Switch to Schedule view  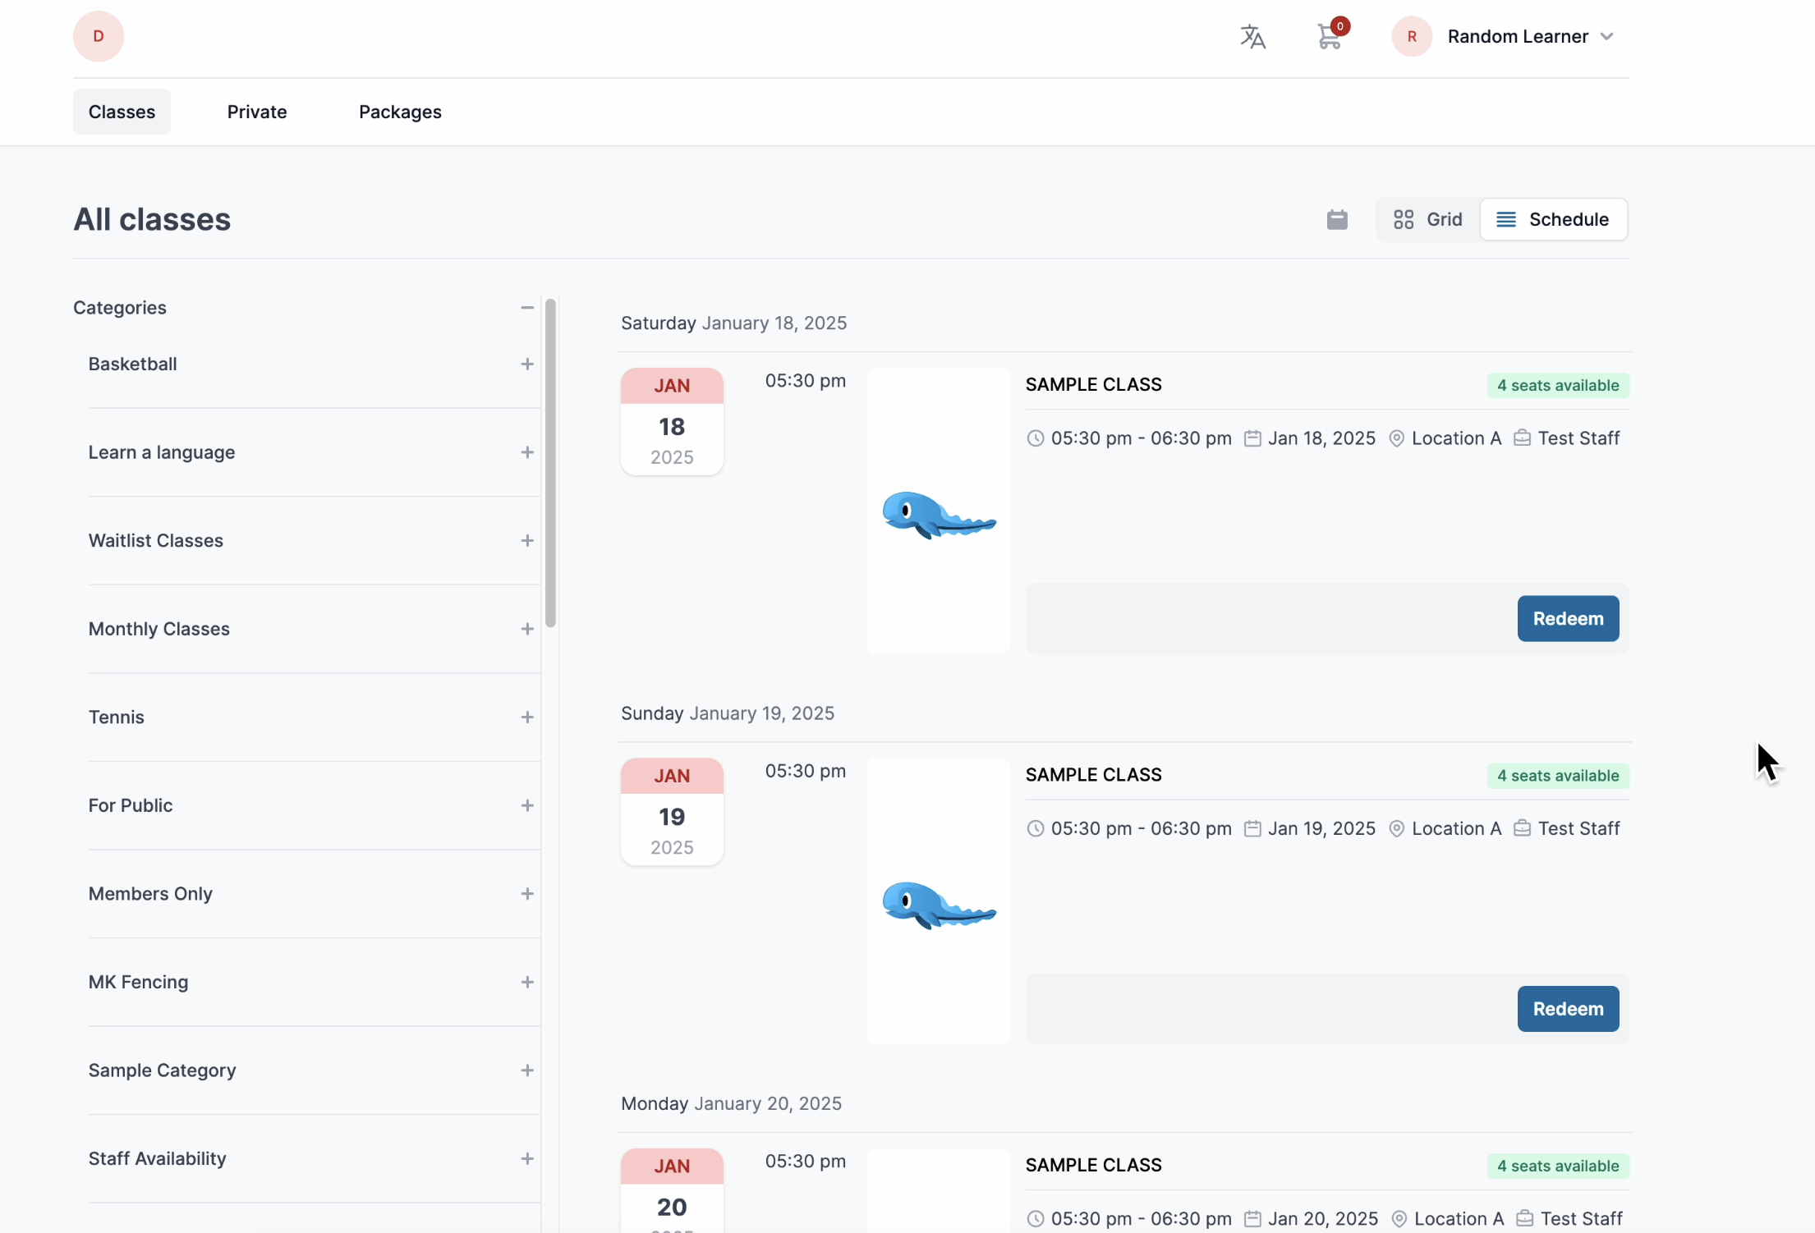(1553, 219)
